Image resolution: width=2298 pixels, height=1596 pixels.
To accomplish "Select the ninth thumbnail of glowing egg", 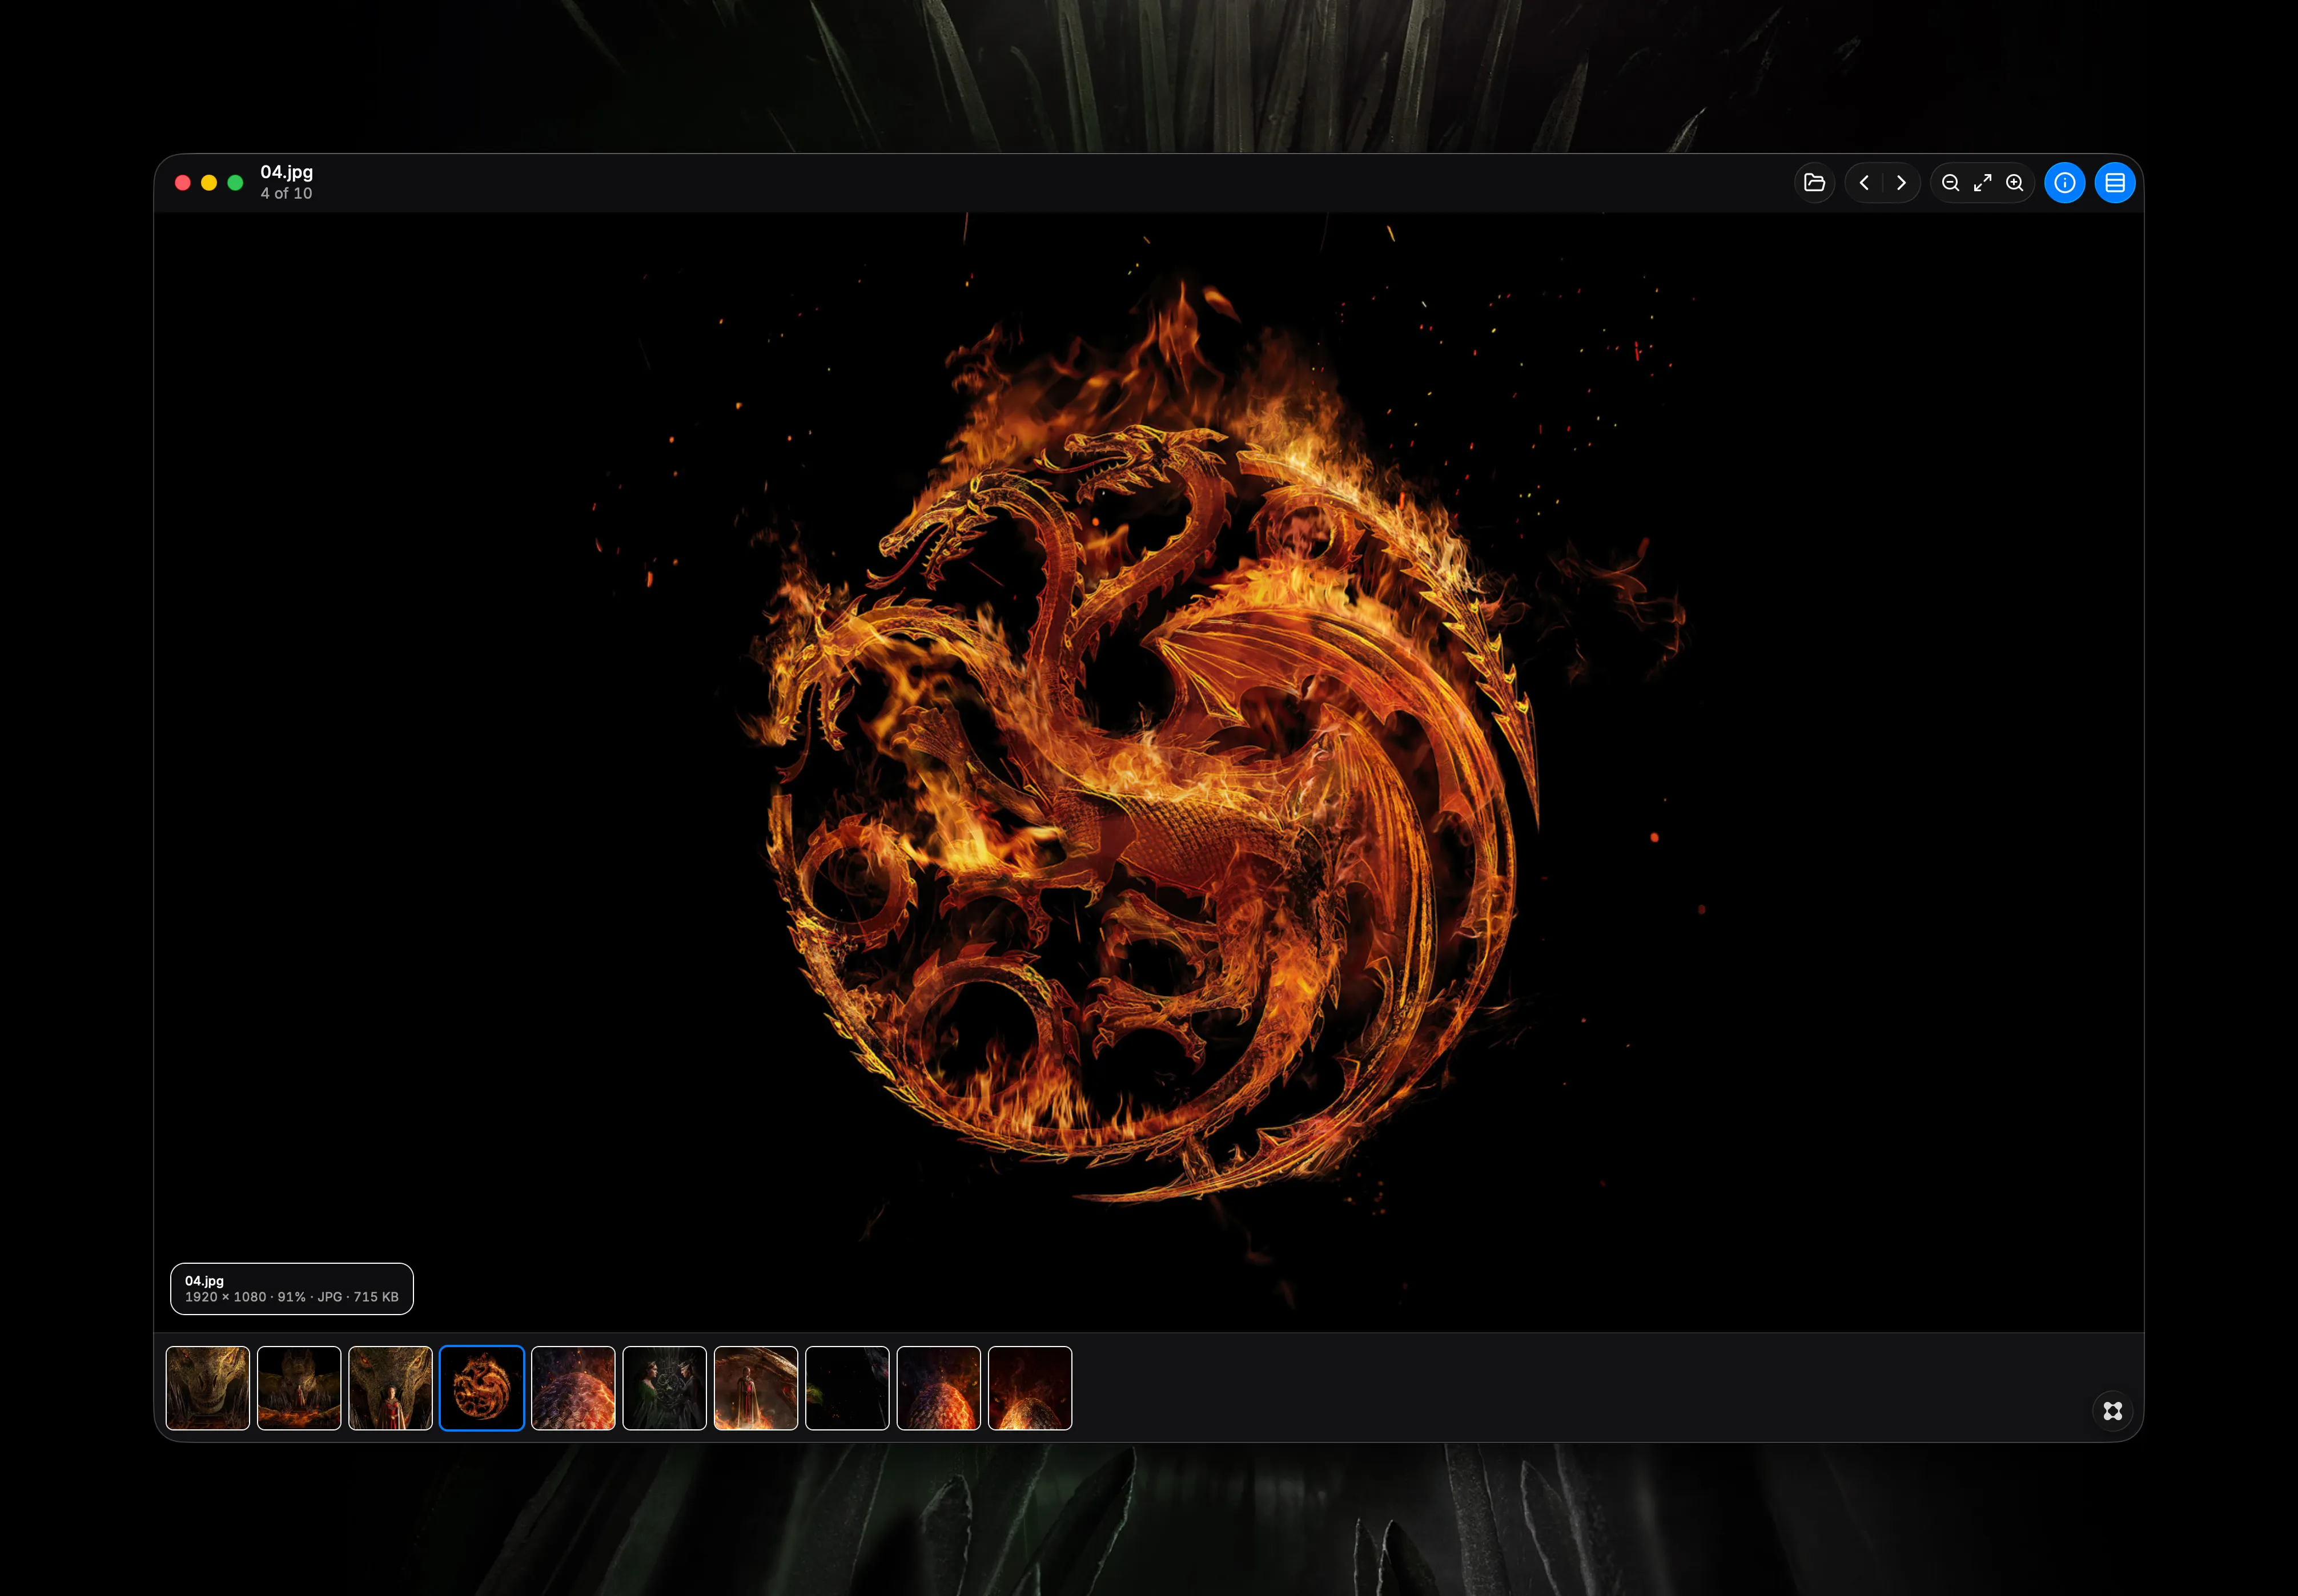I will pos(938,1388).
